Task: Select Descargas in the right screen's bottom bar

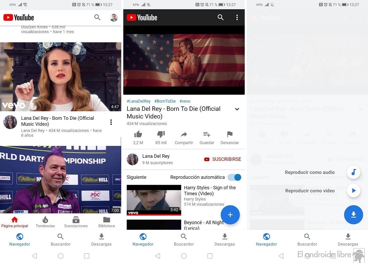Action: point(348,240)
